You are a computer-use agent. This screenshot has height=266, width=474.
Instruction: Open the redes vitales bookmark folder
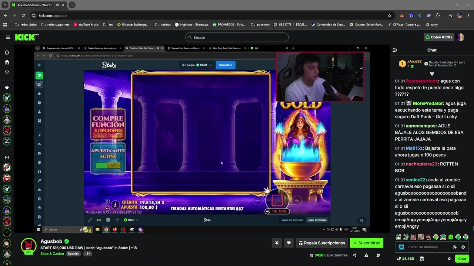click(26, 25)
